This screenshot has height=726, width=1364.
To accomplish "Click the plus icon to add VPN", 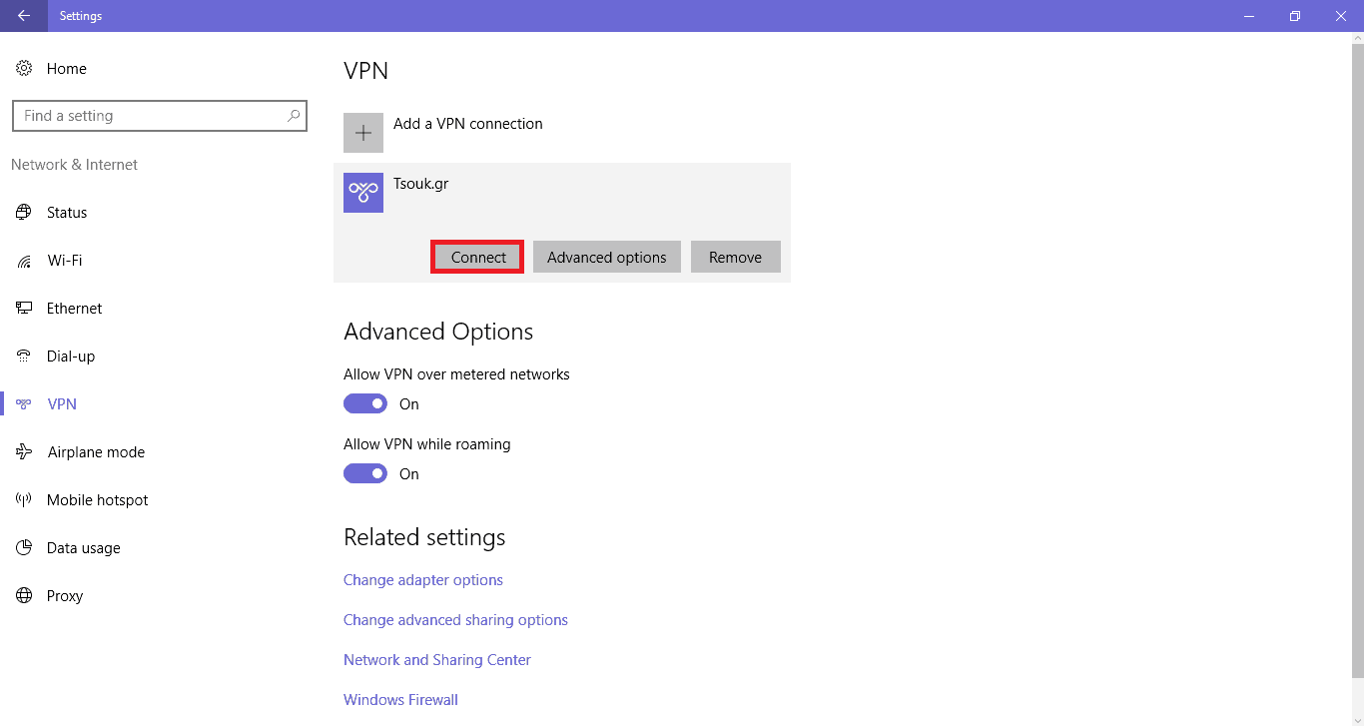I will [363, 133].
